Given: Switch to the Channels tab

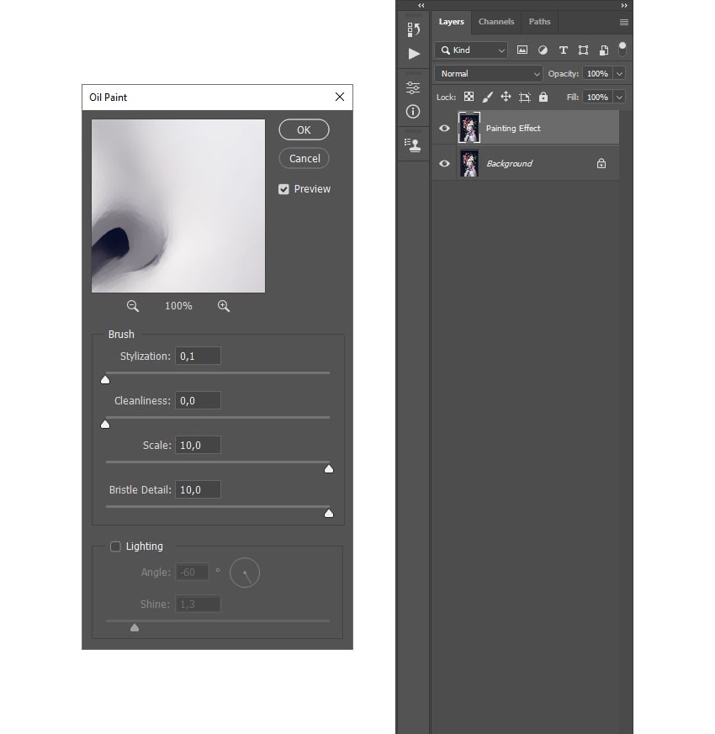Looking at the screenshot, I should (x=496, y=22).
